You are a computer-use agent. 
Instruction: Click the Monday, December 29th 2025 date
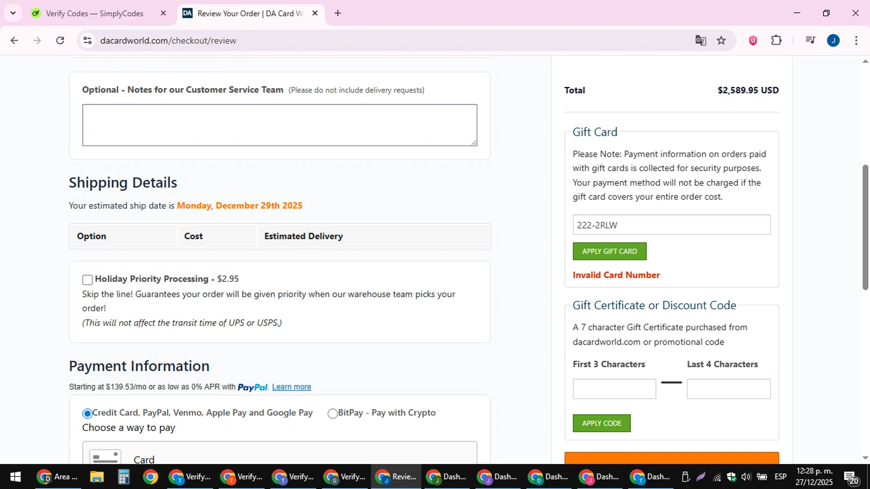(x=240, y=205)
